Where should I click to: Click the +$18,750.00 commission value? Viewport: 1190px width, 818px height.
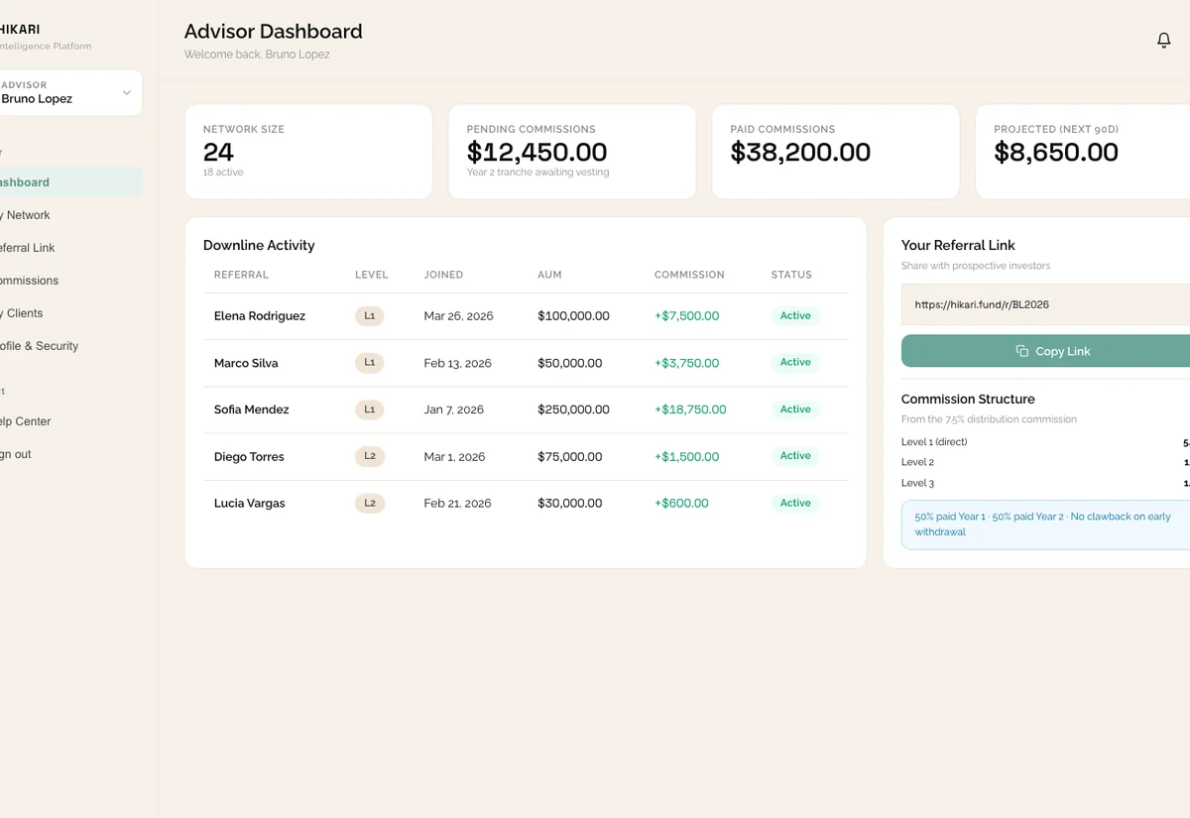pos(690,409)
